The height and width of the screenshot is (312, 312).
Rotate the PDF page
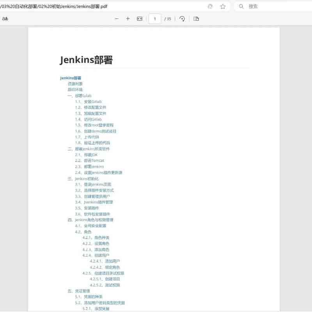tap(182, 19)
